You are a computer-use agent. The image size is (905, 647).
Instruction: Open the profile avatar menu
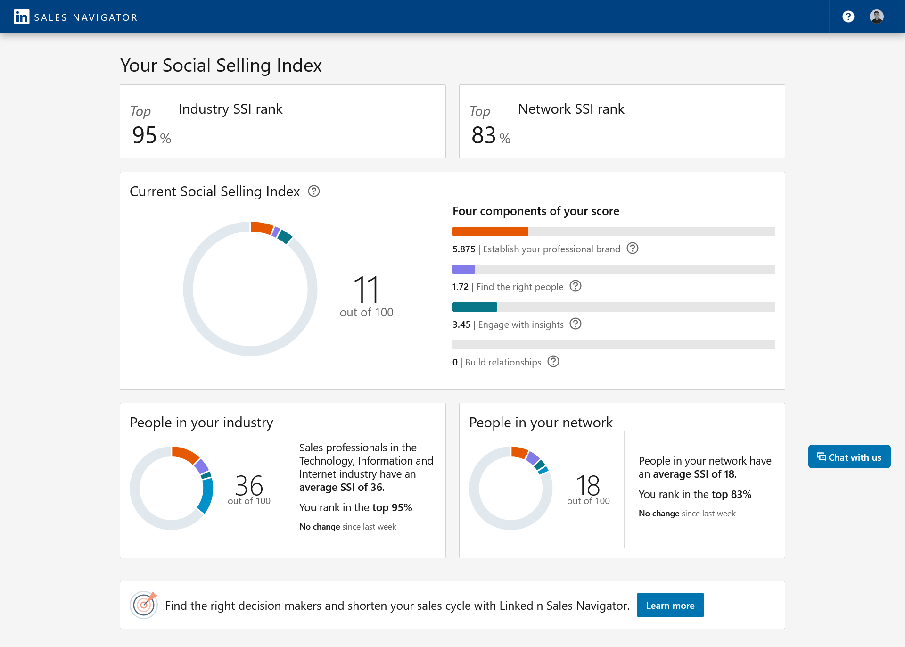pyautogui.click(x=877, y=17)
